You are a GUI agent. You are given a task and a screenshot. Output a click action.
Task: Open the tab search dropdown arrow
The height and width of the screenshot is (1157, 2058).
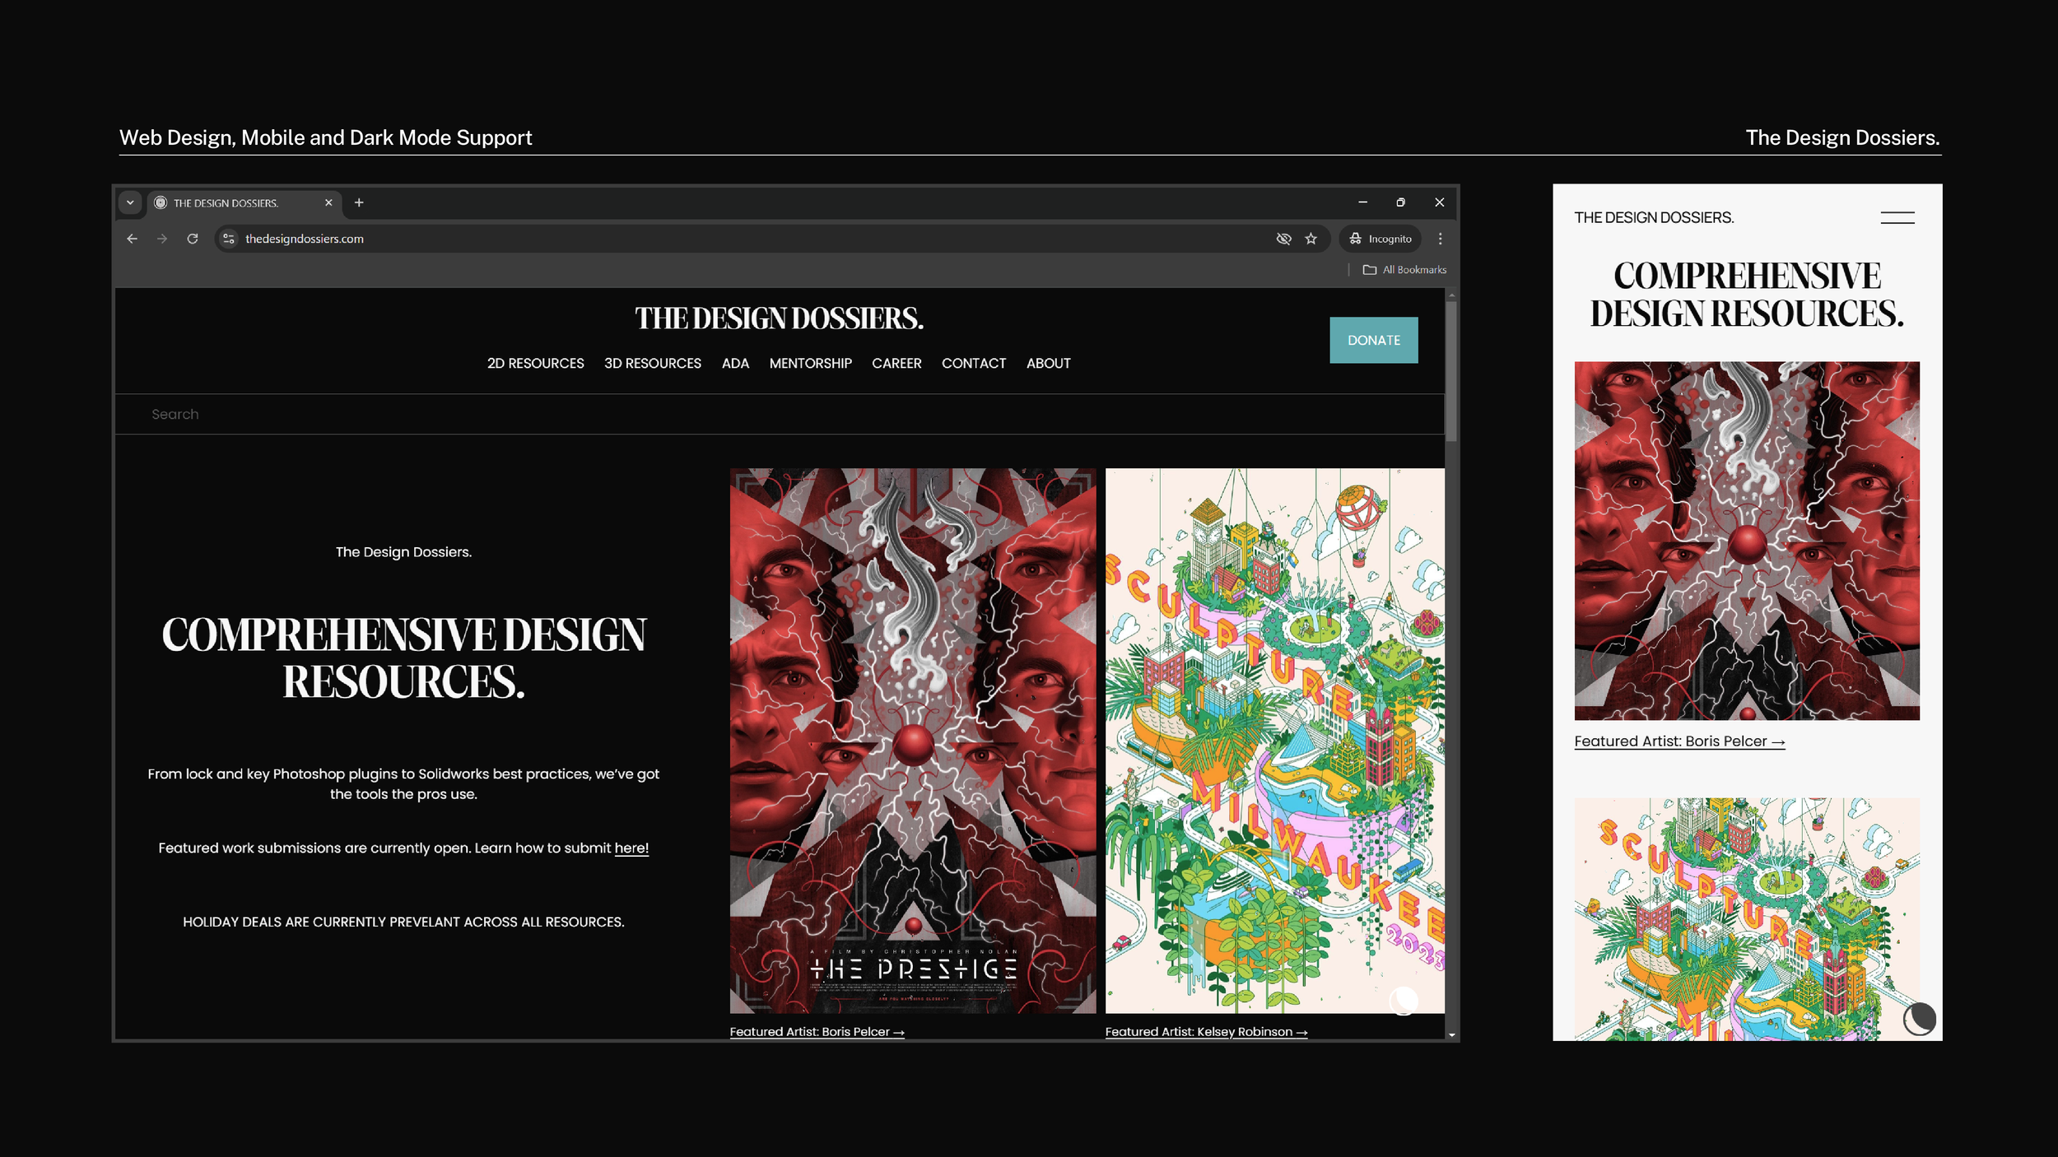130,202
